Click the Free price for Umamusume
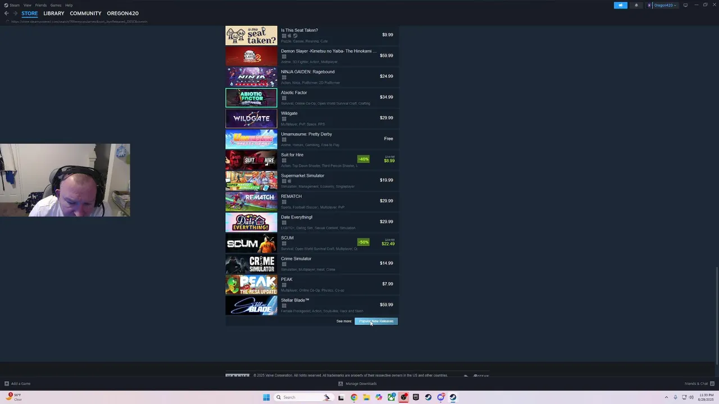 tap(389, 139)
